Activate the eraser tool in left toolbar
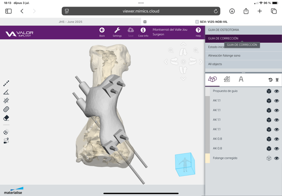This screenshot has width=282, height=196. click(x=6, y=118)
